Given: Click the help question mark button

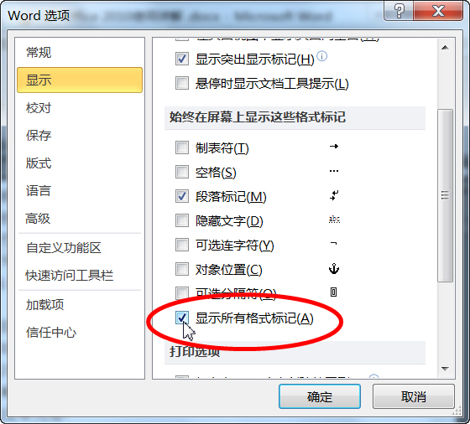Looking at the screenshot, I should point(399,12).
